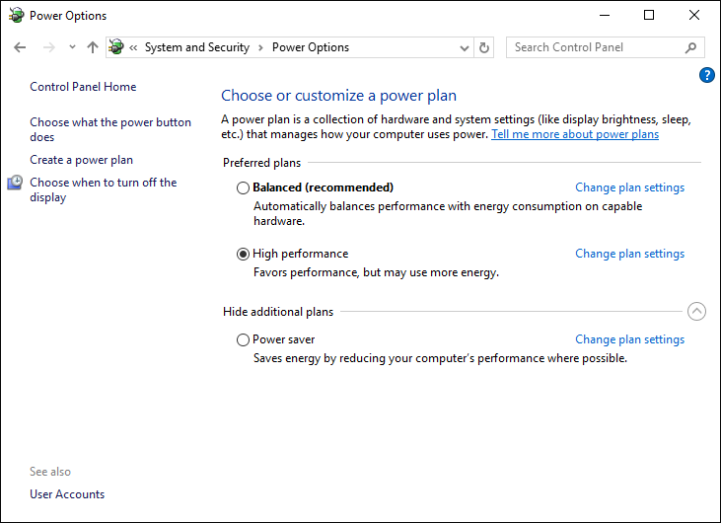The width and height of the screenshot is (721, 523).
Task: Click the Power Options title bar icon
Action: coord(16,15)
